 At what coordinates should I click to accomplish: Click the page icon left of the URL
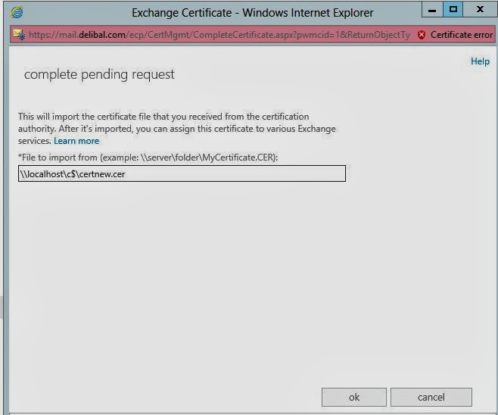pyautogui.click(x=18, y=35)
